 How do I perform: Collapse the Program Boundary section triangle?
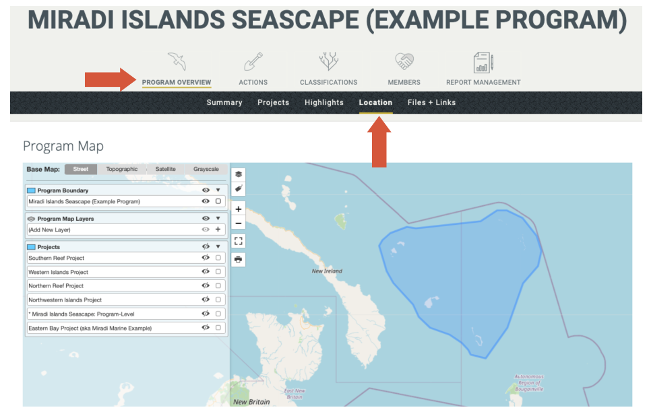[217, 190]
